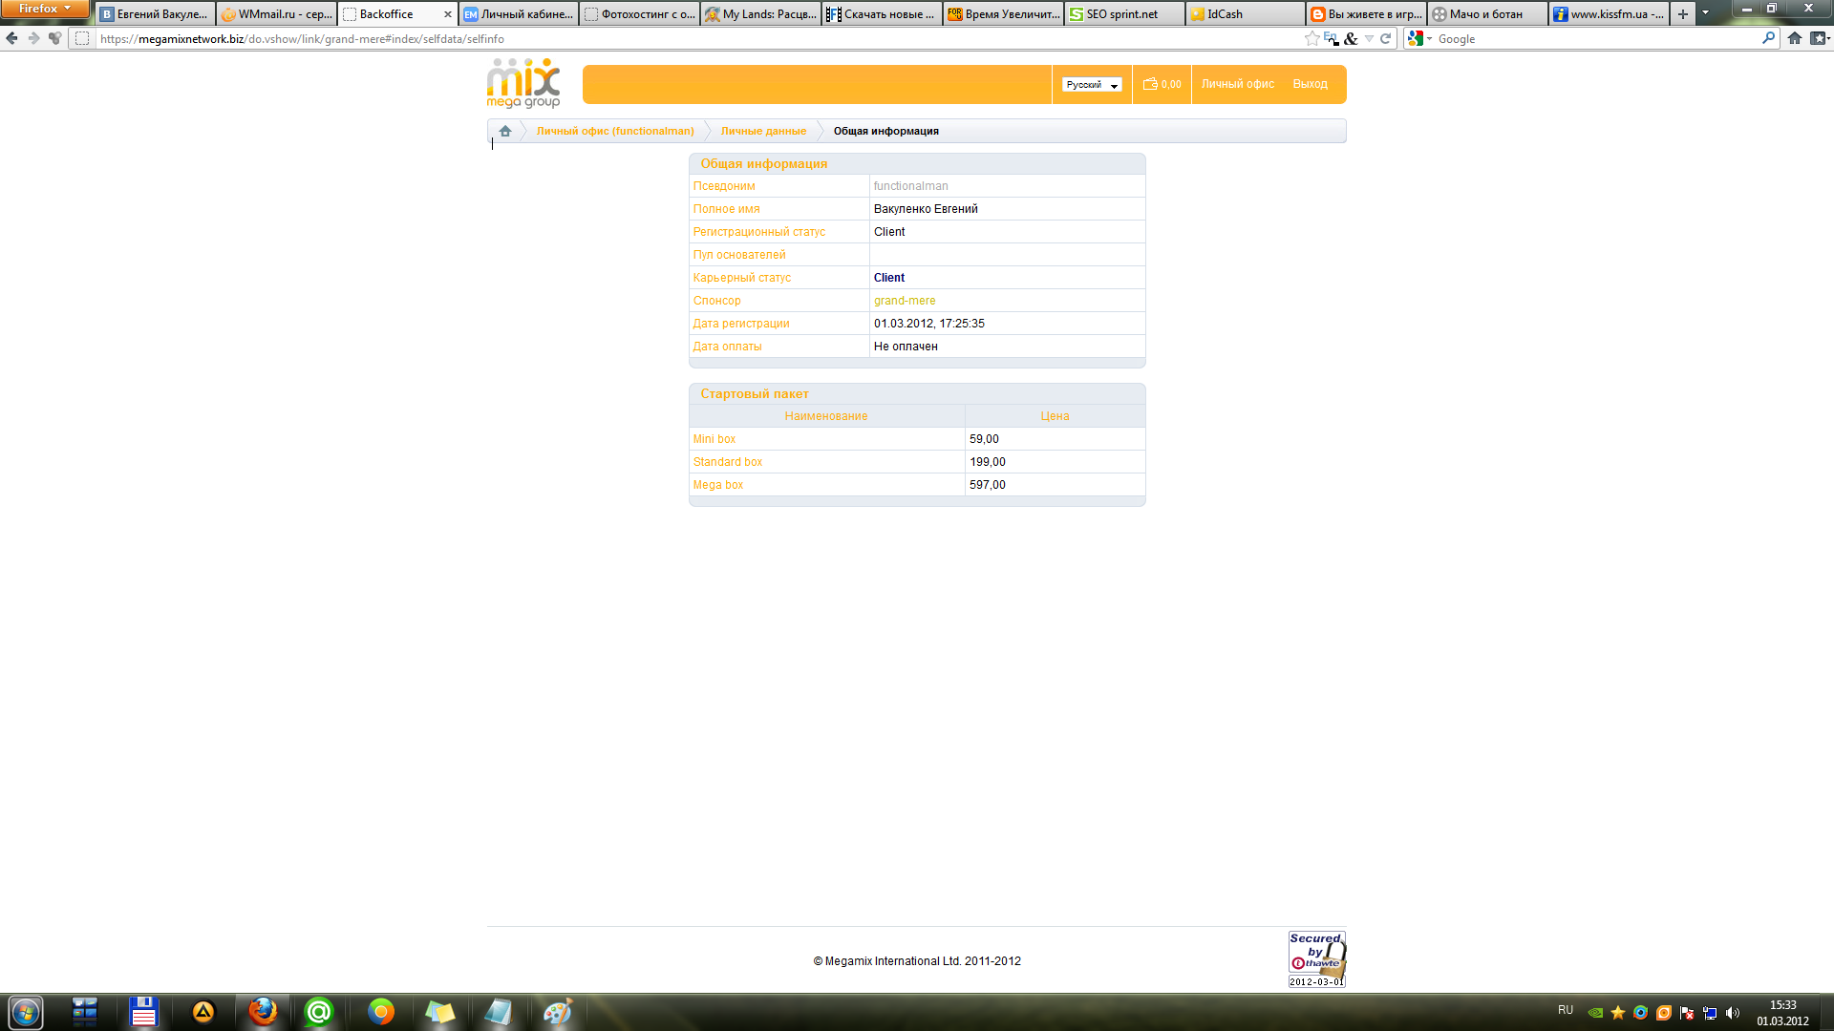Open a new tab with plus button
Image resolution: width=1834 pixels, height=1031 pixels.
point(1683,14)
